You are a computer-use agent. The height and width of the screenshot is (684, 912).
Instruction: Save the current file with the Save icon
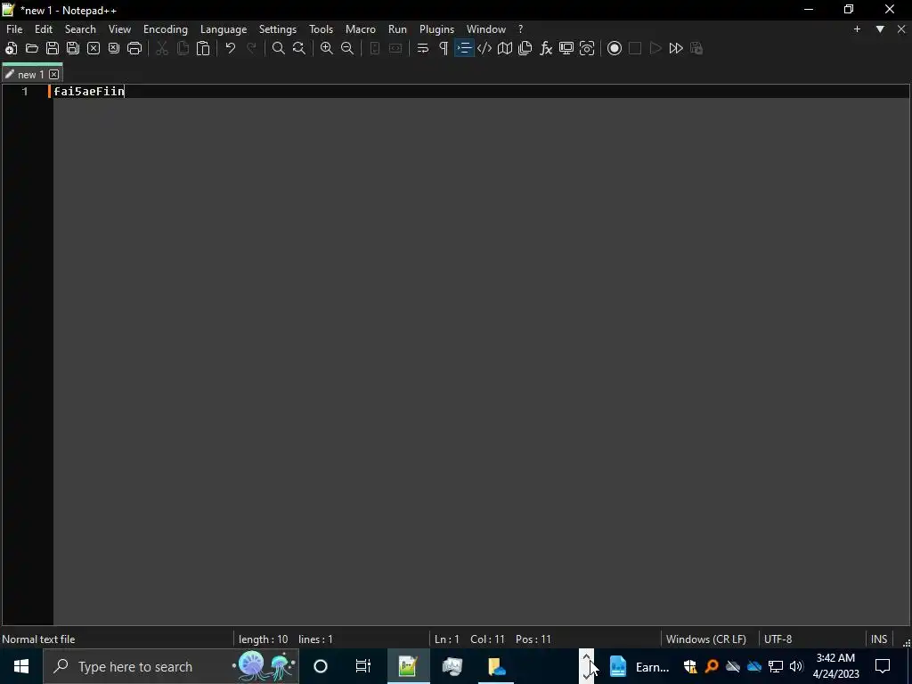[53, 48]
